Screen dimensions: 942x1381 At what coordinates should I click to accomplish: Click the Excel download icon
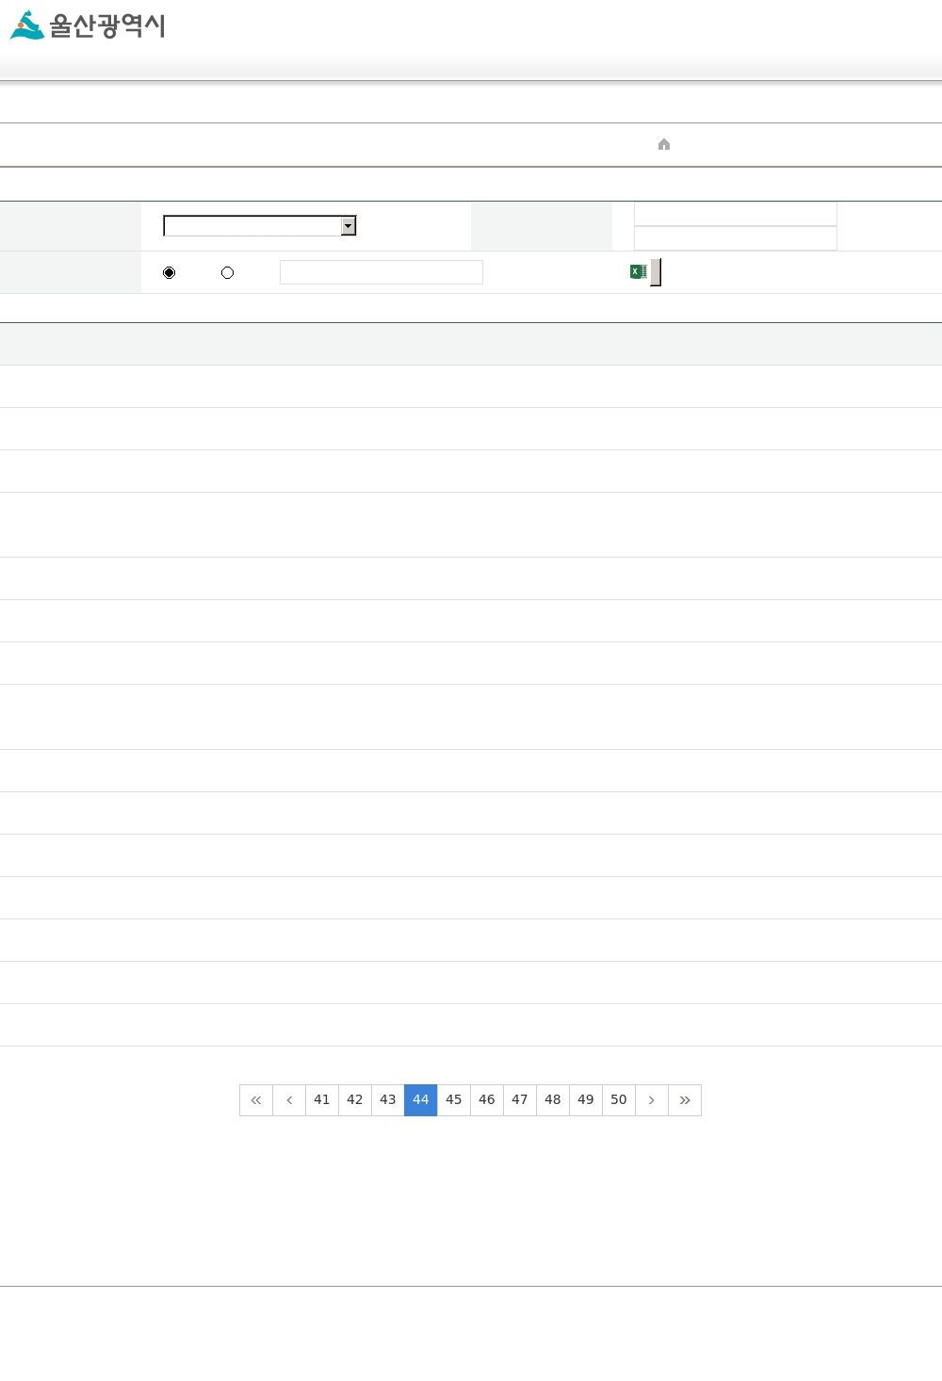pos(639,272)
